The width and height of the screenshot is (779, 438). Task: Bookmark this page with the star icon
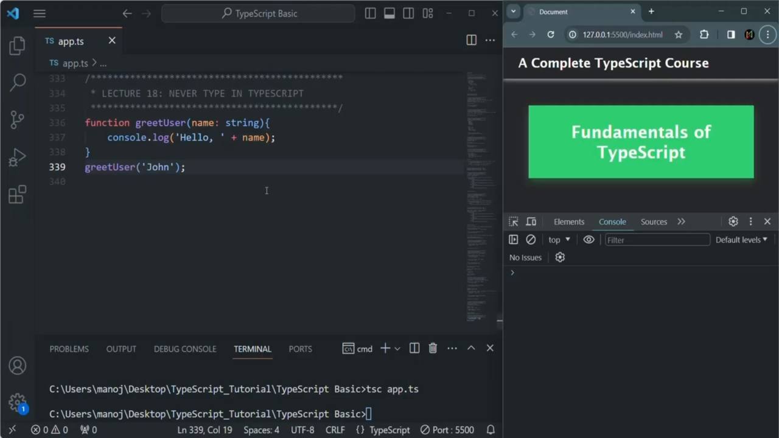(678, 35)
